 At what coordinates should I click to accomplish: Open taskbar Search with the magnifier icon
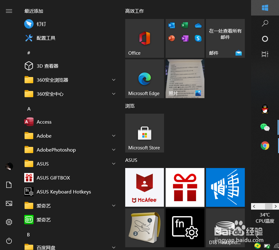click(x=265, y=23)
